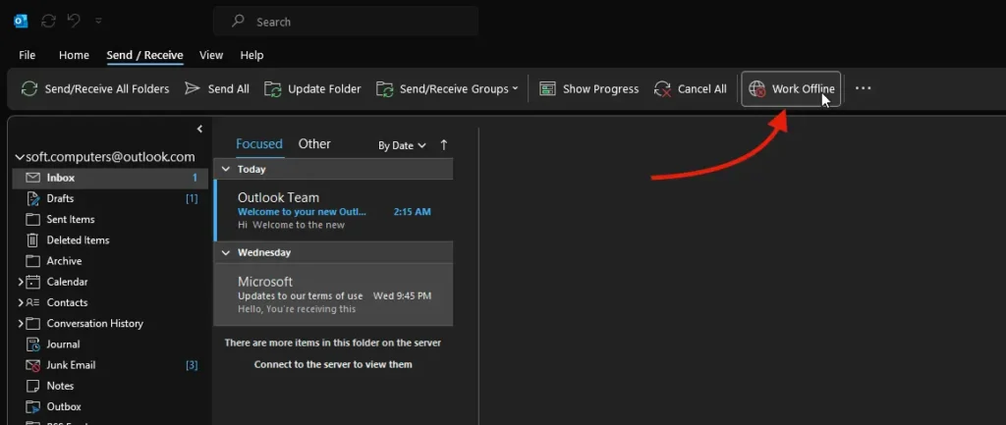Open more ribbon options ellipsis
This screenshot has width=1006, height=425.
pos(863,88)
